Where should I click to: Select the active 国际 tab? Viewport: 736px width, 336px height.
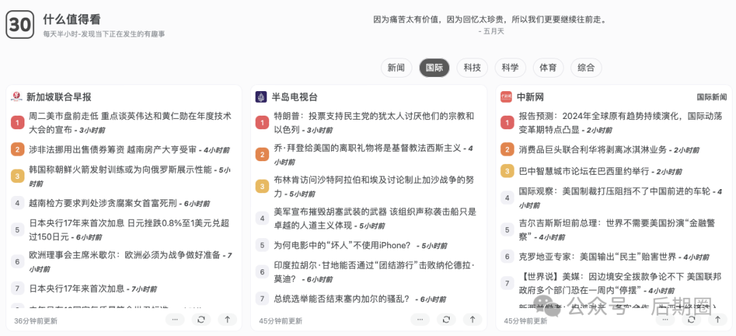[x=434, y=67]
